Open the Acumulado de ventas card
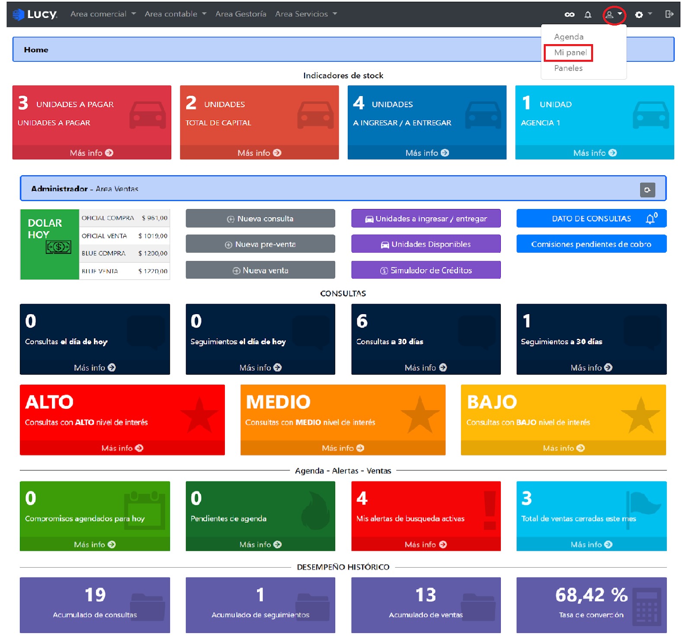This screenshot has width=692, height=636. (426, 605)
